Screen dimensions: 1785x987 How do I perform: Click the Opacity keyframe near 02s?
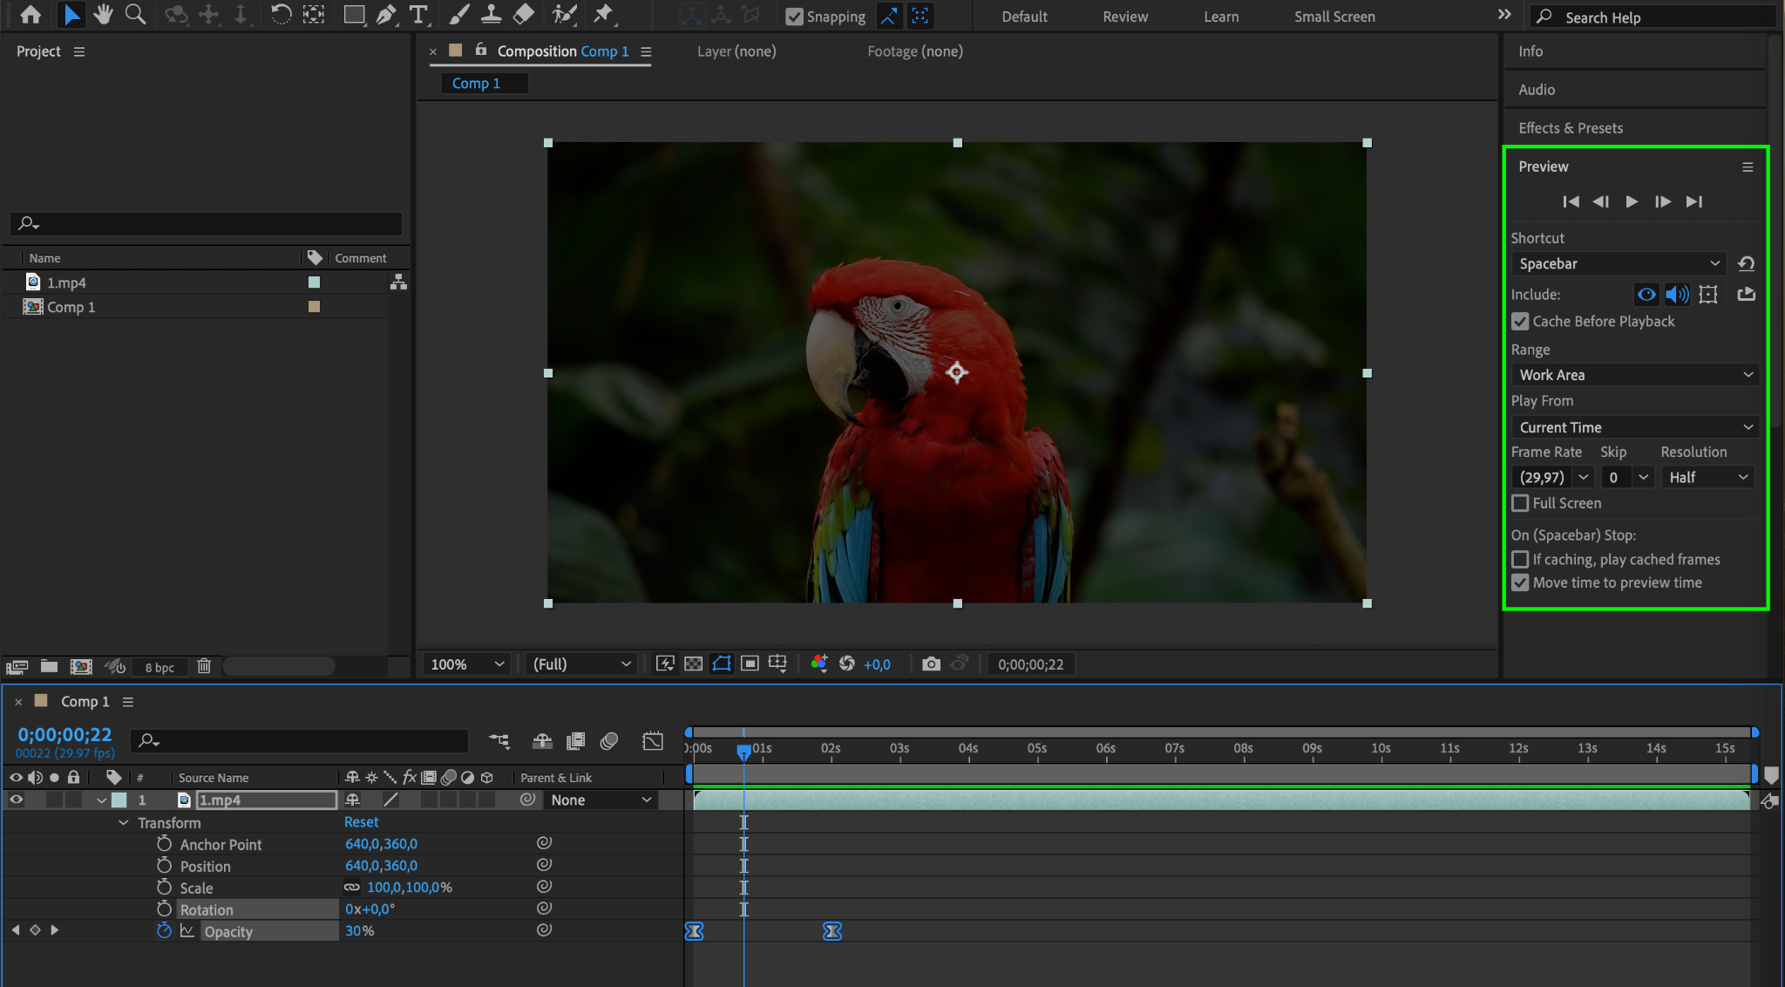coord(832,931)
